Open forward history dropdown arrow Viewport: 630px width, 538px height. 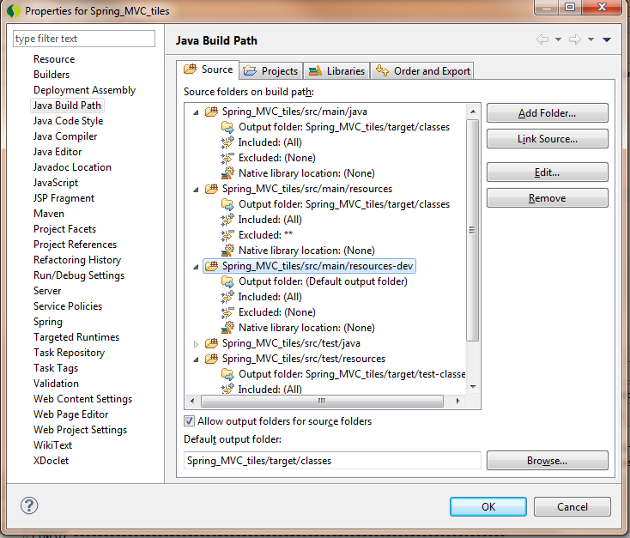tap(591, 39)
